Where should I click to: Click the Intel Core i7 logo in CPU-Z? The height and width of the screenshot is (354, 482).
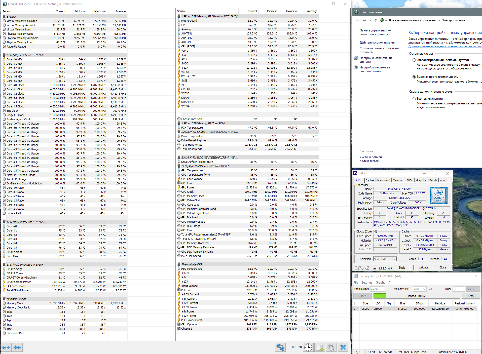click(438, 195)
